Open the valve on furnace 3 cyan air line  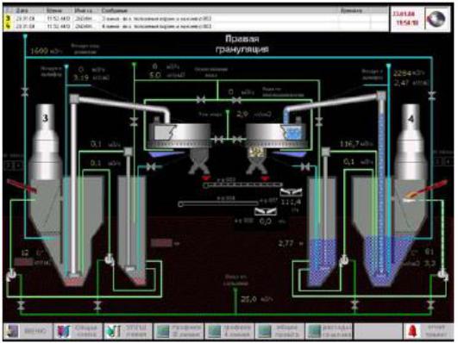coord(25,92)
